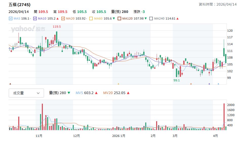This screenshot has width=237, height=144.
Task: Click the Yahoo 股市 watermark logo
Action: coord(28,29)
